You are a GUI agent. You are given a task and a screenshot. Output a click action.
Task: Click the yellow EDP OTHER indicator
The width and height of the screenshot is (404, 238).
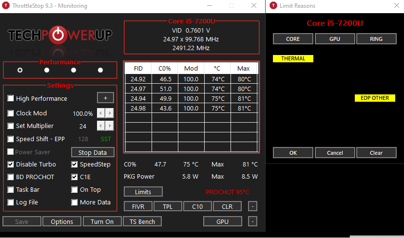coord(375,98)
